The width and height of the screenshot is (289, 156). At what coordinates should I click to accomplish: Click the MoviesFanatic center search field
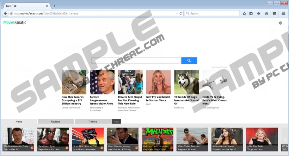[136, 61]
